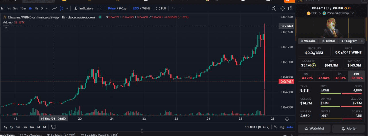
Task: Toggle auto scale on price axis
Action: coord(290,127)
